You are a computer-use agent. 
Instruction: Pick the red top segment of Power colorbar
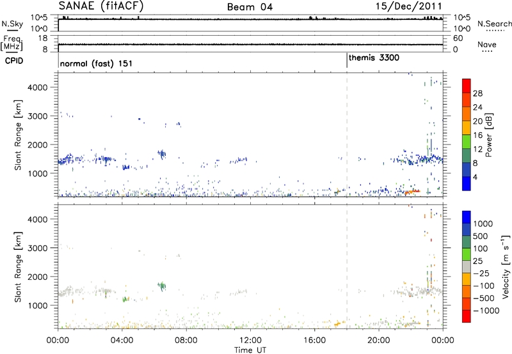click(467, 86)
